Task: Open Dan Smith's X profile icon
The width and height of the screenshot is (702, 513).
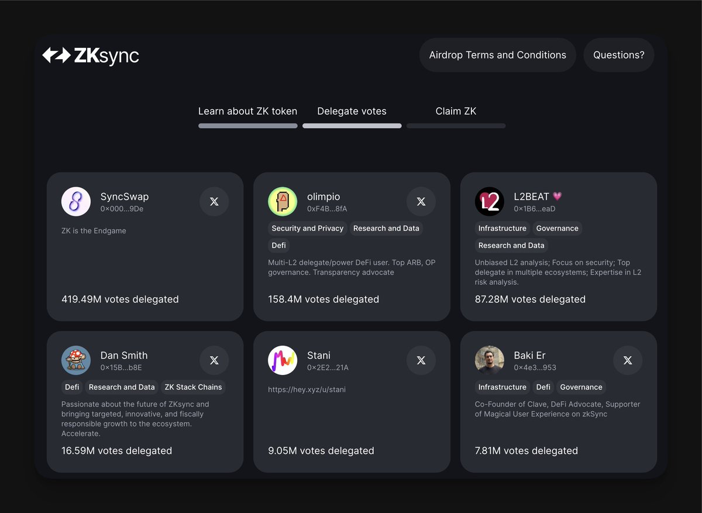Action: click(x=214, y=360)
